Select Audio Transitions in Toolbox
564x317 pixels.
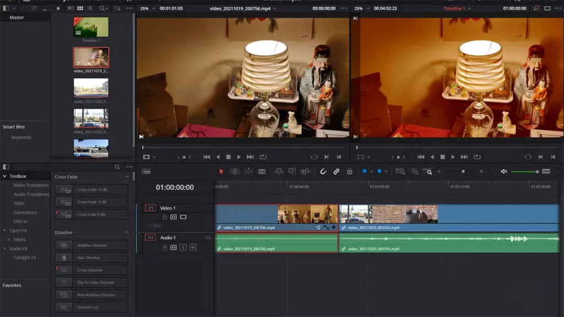point(31,194)
